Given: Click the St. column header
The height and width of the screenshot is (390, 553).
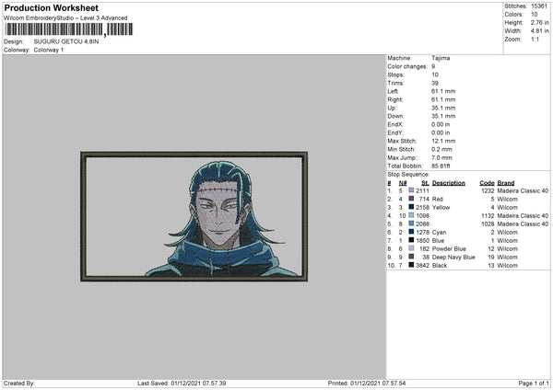Looking at the screenshot, I should click(x=425, y=183).
